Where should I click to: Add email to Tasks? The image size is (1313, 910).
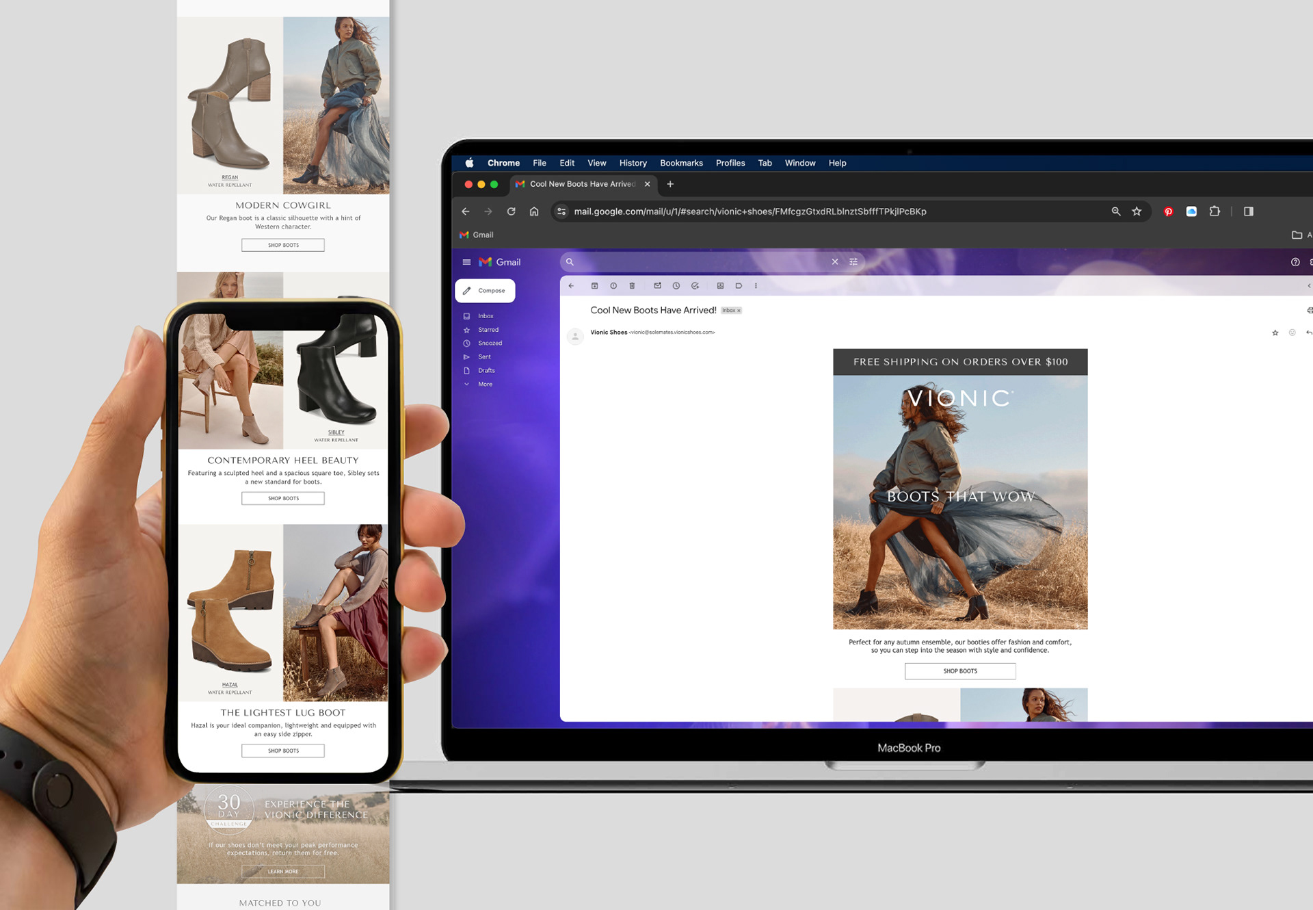pyautogui.click(x=695, y=286)
